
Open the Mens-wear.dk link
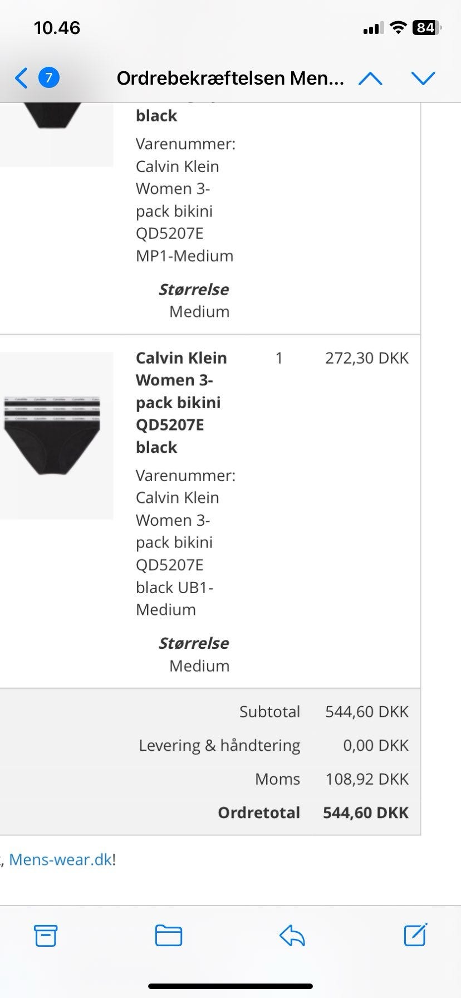coord(61,859)
